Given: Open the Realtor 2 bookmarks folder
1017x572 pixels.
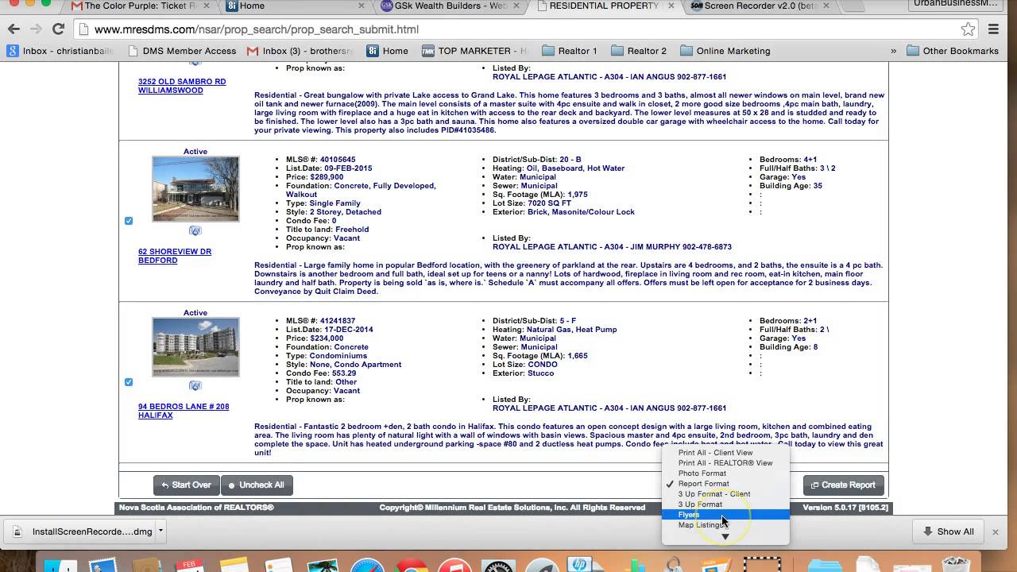Looking at the screenshot, I should 639,51.
